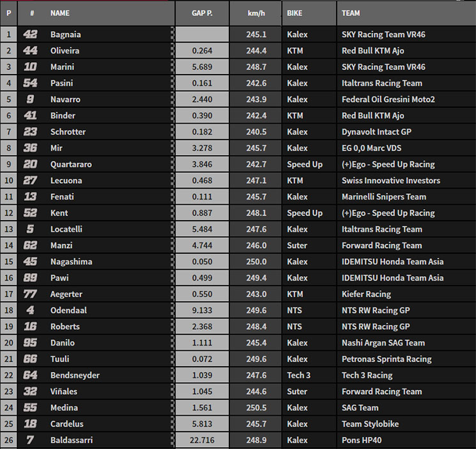The height and width of the screenshot is (449, 476).
Task: Click gap value 4.744 for Manzi
Action: click(202, 246)
